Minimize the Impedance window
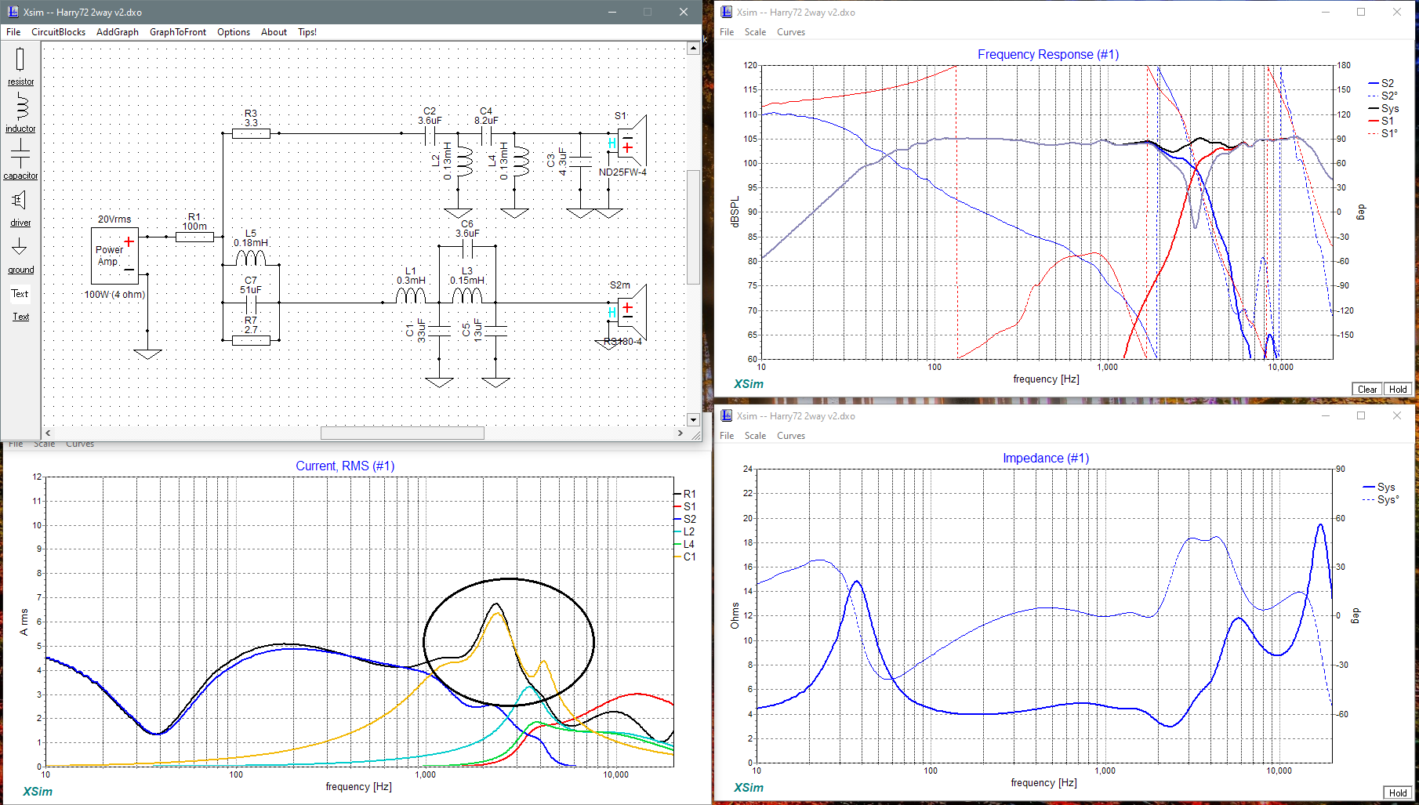1419x805 pixels. pyautogui.click(x=1326, y=415)
